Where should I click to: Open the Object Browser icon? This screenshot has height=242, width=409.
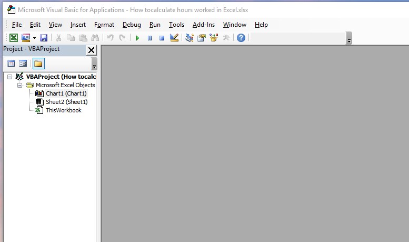pos(214,38)
